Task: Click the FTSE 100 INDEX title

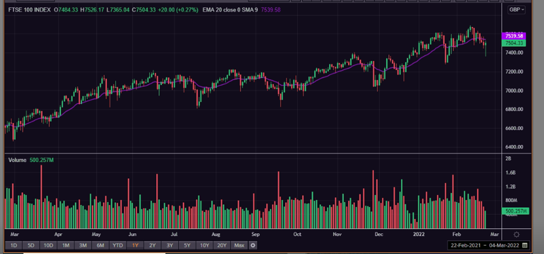Action: click(x=30, y=10)
